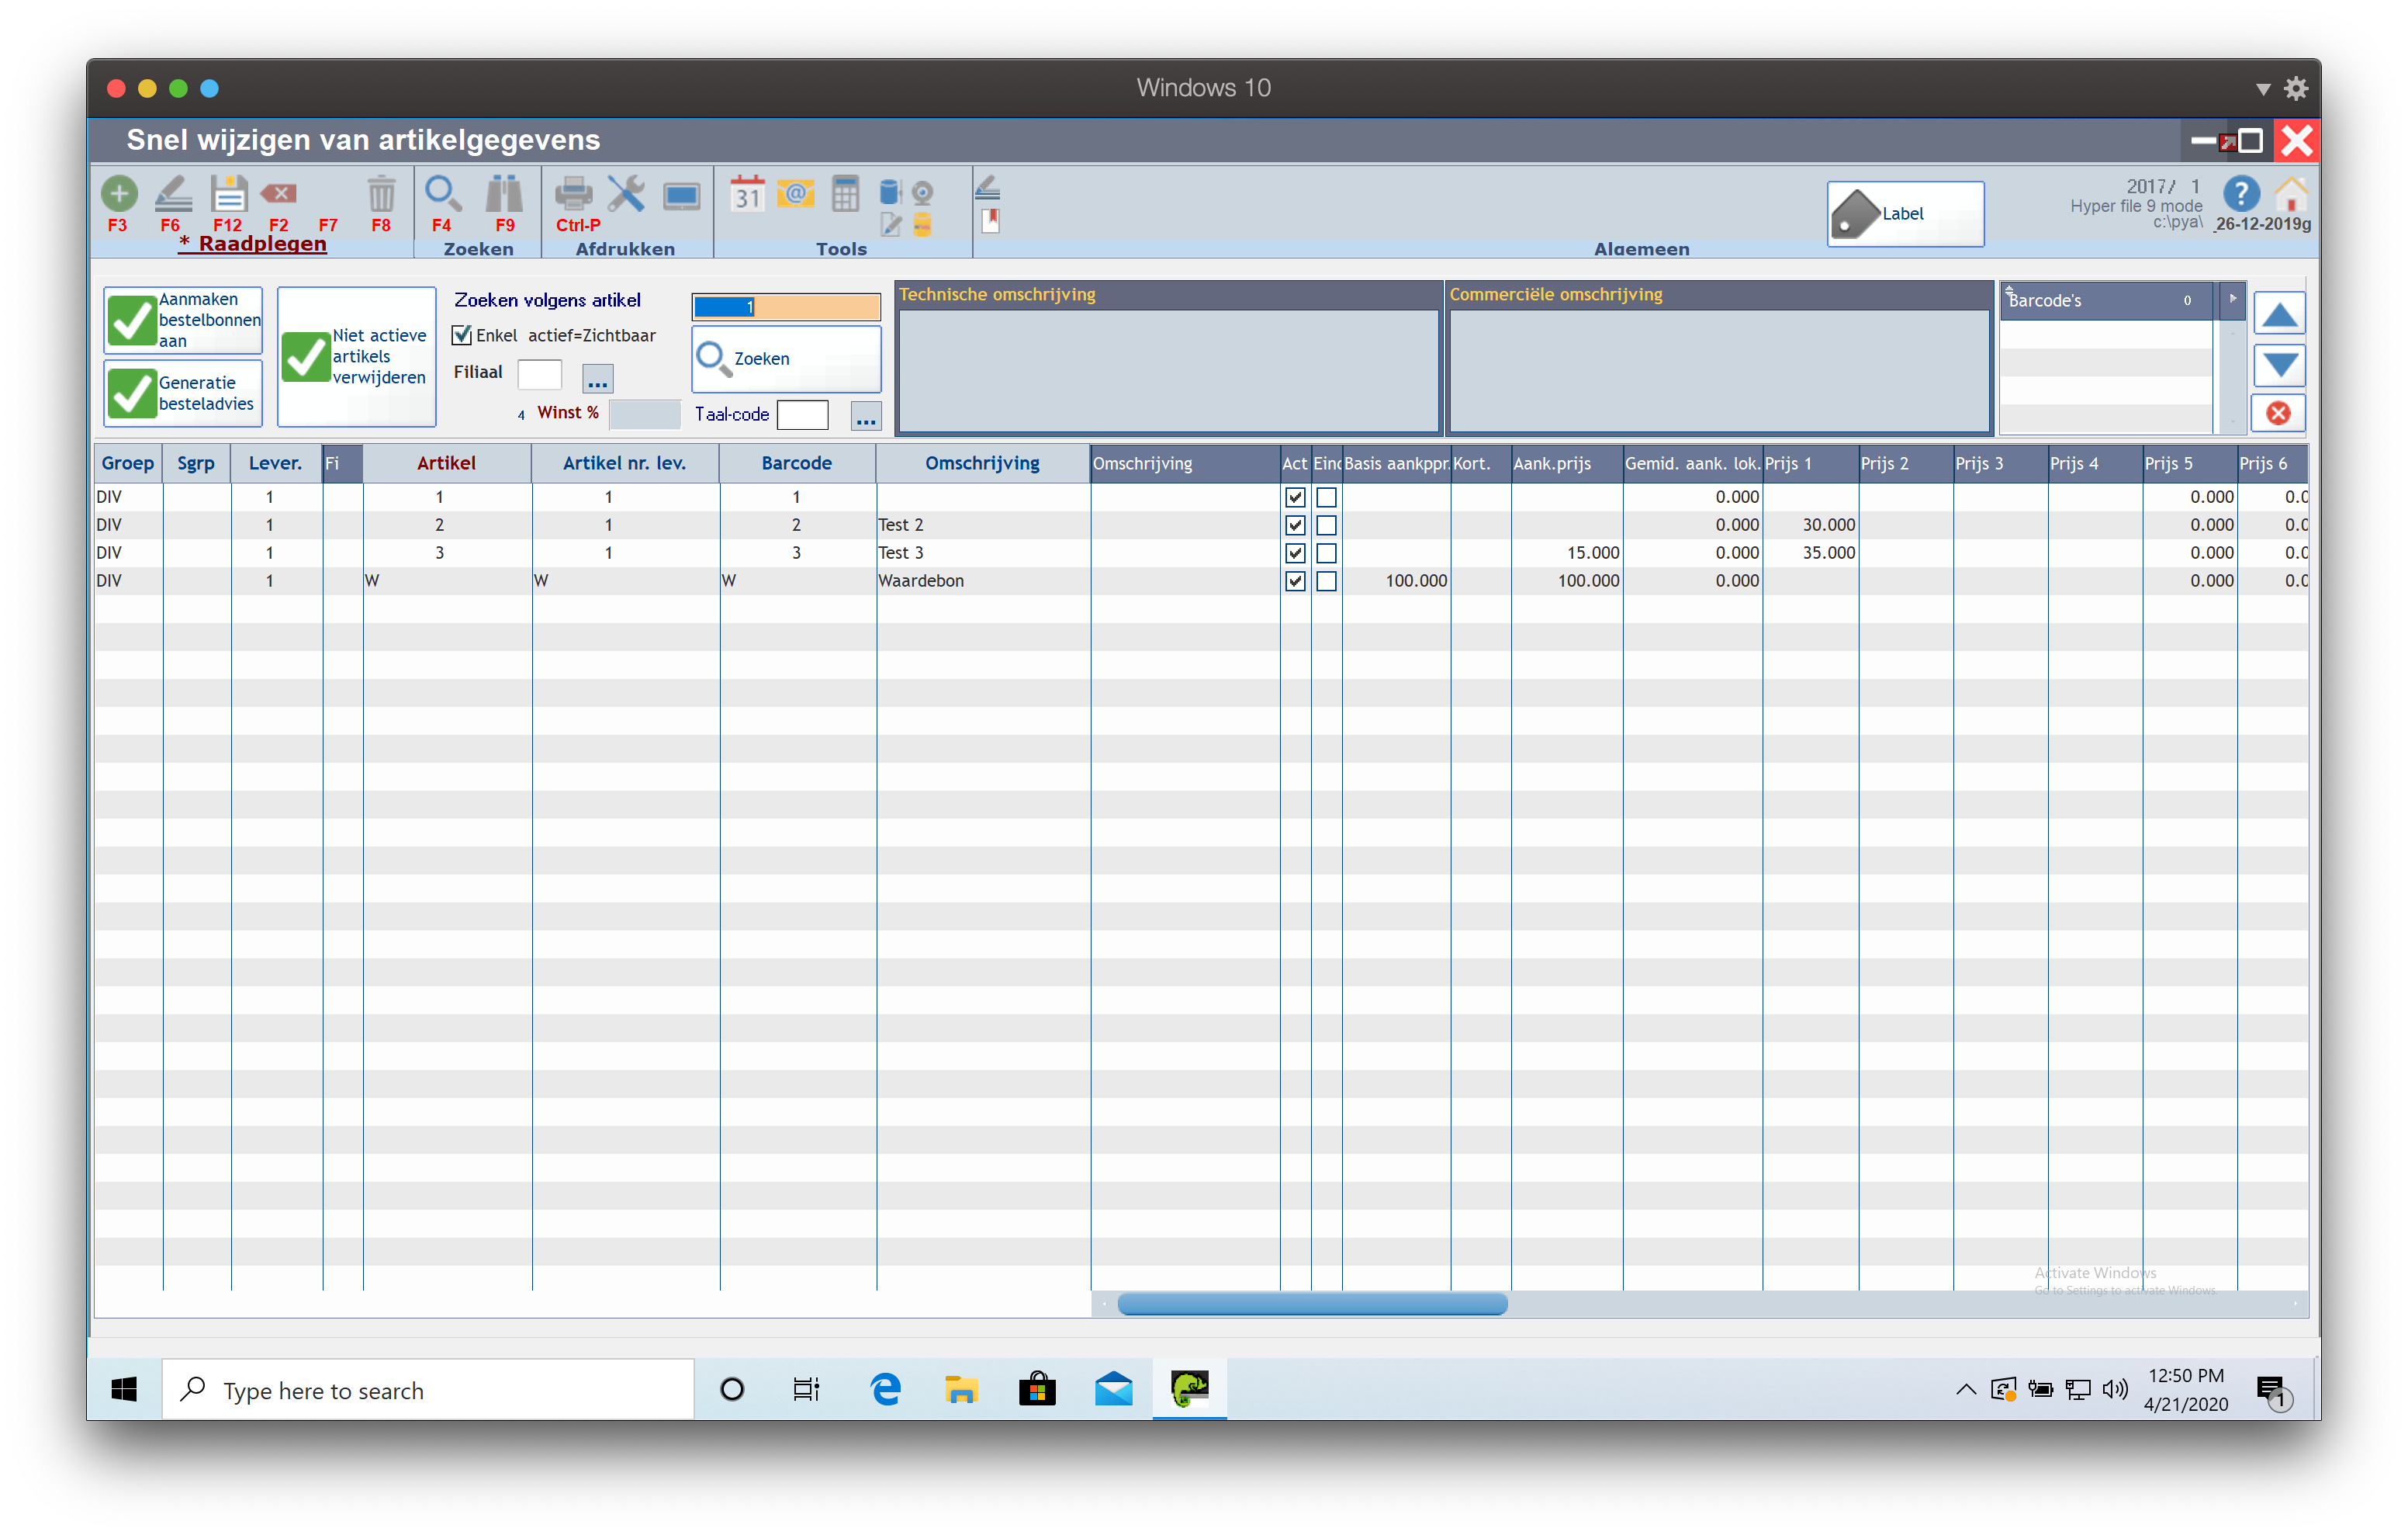Open the wrench and screwdriver settings
The image size is (2408, 1535).
point(627,194)
